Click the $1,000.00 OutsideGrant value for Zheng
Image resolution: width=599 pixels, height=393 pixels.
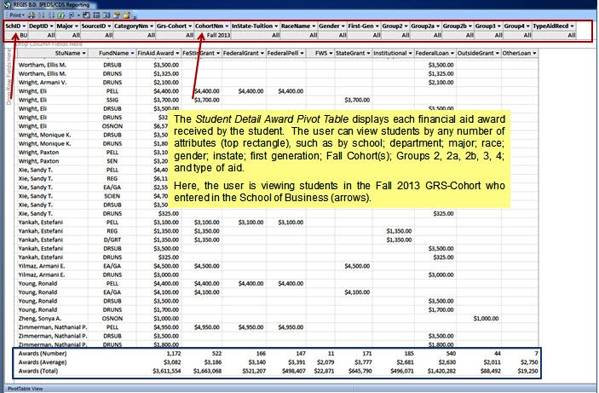[x=486, y=319]
